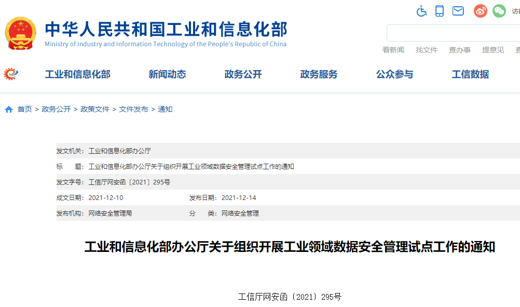Open the 工信数据 menu

(470, 74)
